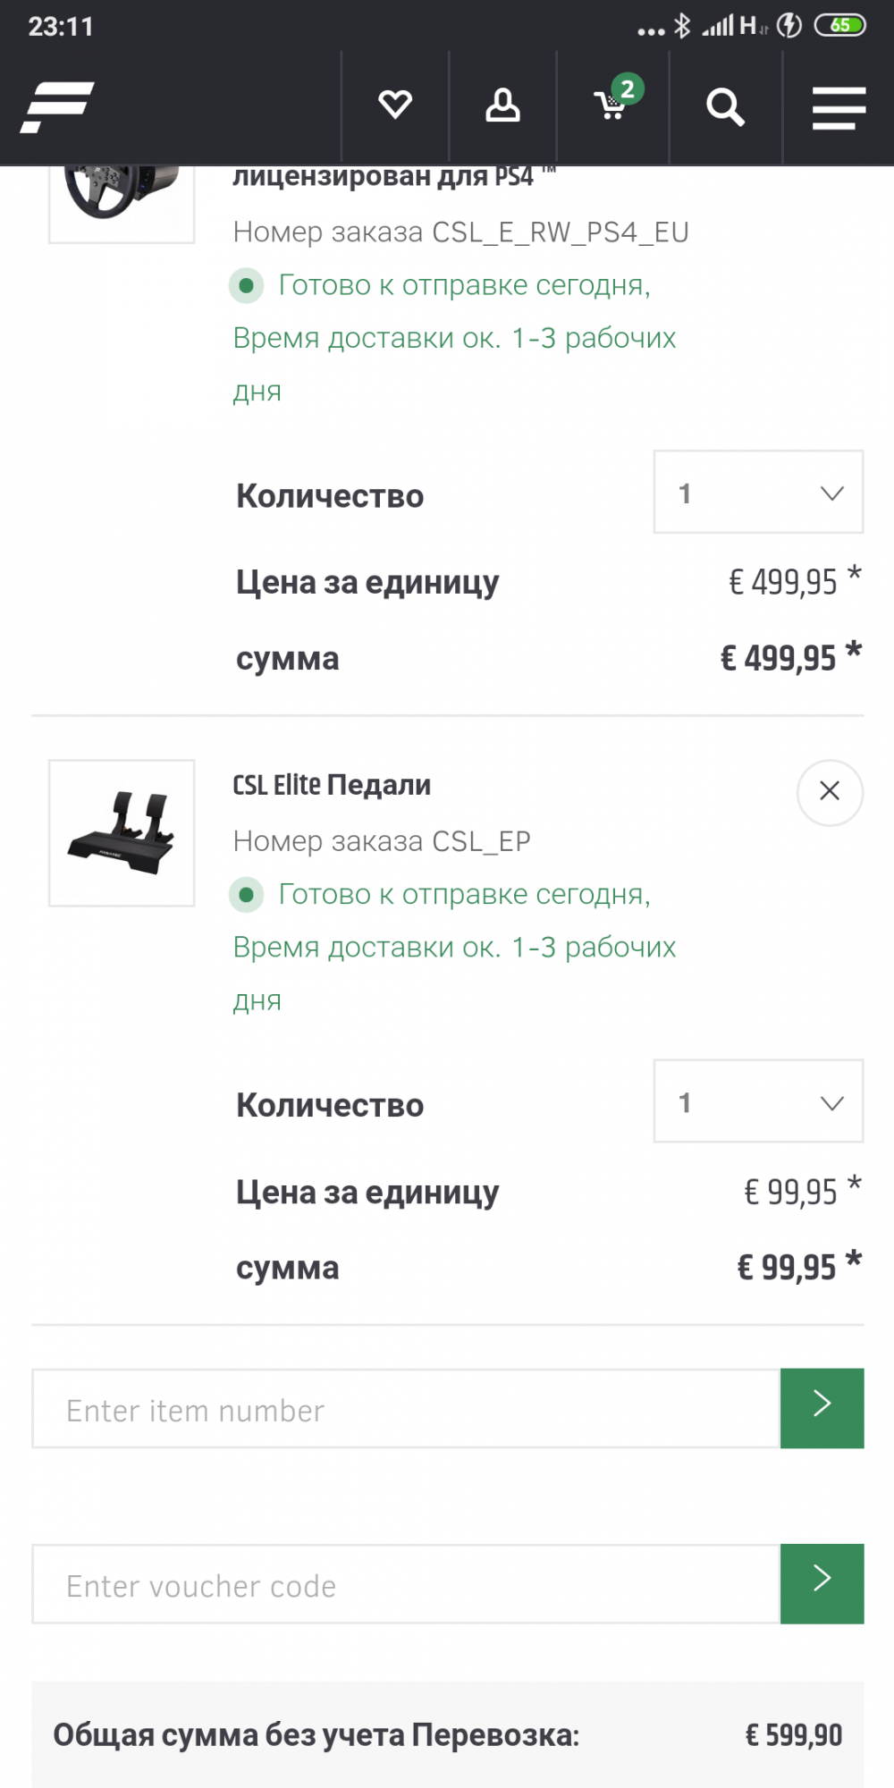The width and height of the screenshot is (894, 1788).
Task: Open the wishlist heart icon
Action: click(394, 105)
